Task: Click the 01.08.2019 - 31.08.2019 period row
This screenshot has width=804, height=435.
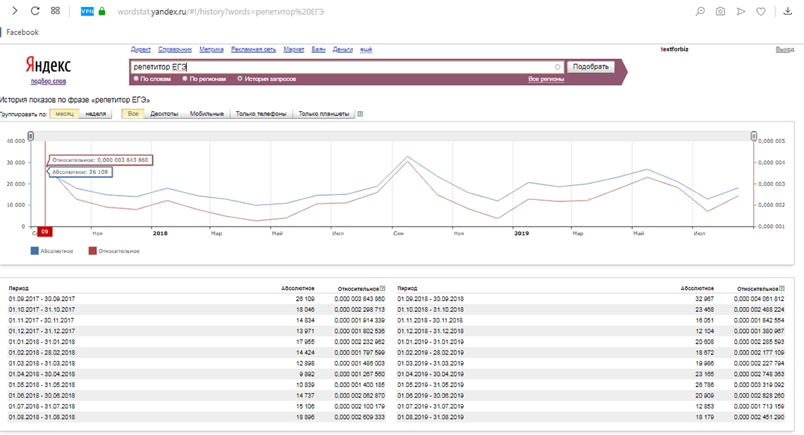Action: click(590, 417)
